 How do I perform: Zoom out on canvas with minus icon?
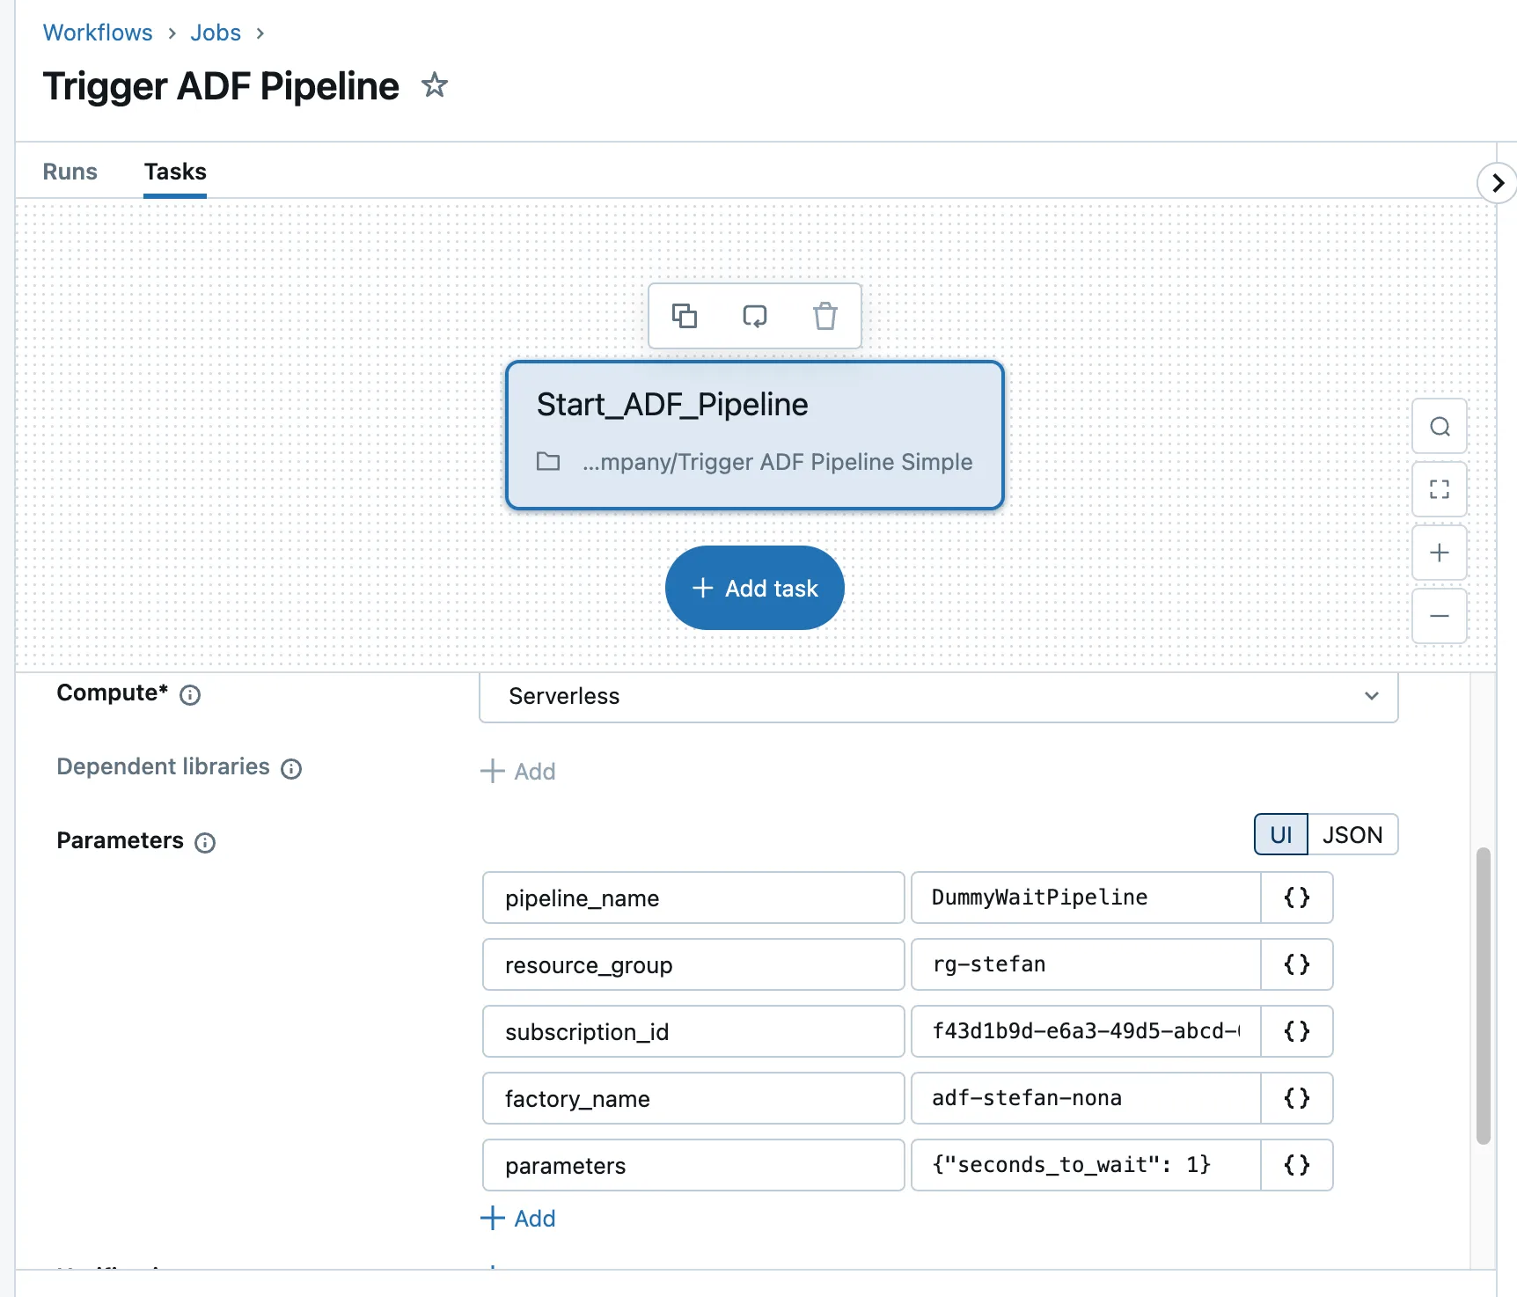pyautogui.click(x=1439, y=617)
